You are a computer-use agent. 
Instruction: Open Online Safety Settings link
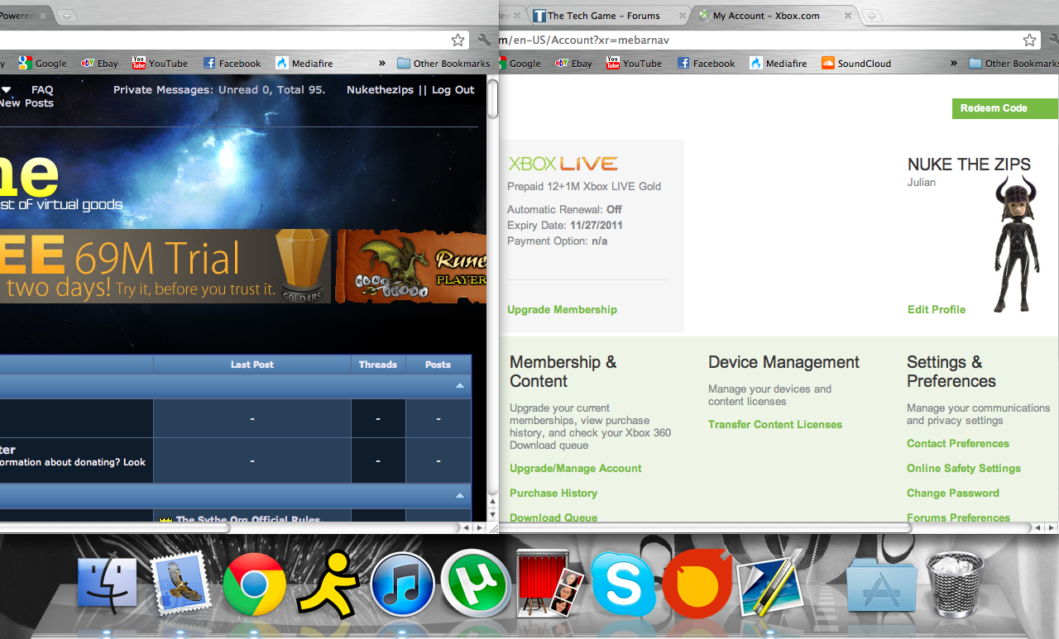click(x=964, y=468)
